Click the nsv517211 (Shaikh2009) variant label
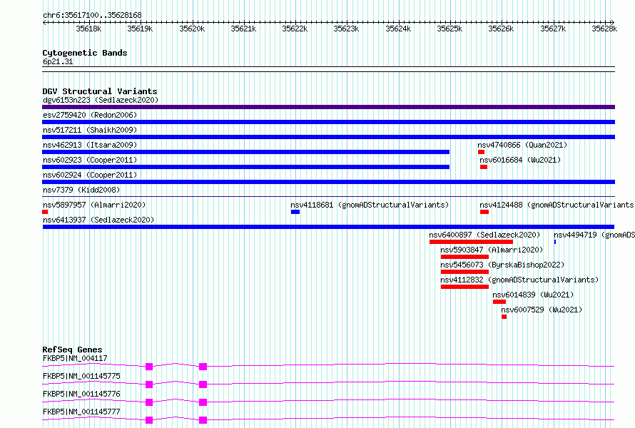 point(90,130)
